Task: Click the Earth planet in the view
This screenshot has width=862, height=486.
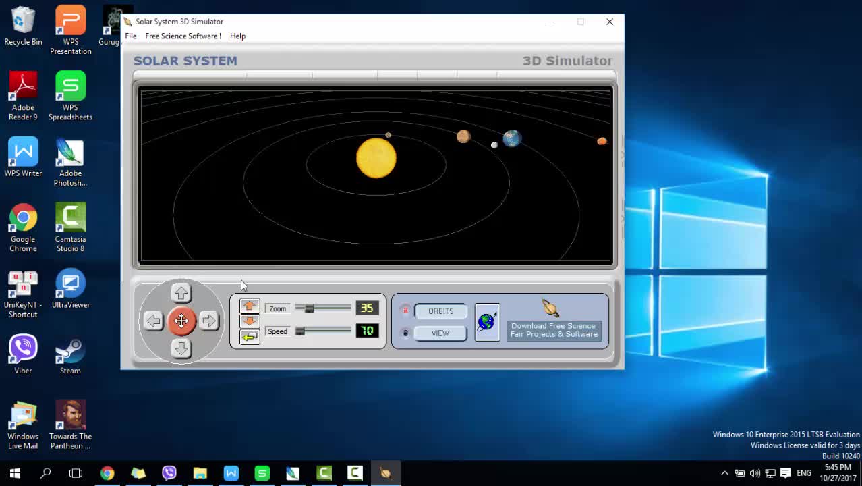Action: tap(512, 138)
